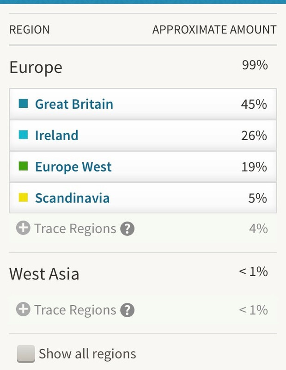The width and height of the screenshot is (286, 370).
Task: Expand the Europe Trace Regions text row
Action: pos(143,228)
